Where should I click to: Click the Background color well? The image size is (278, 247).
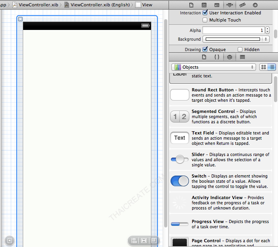[x=232, y=39]
